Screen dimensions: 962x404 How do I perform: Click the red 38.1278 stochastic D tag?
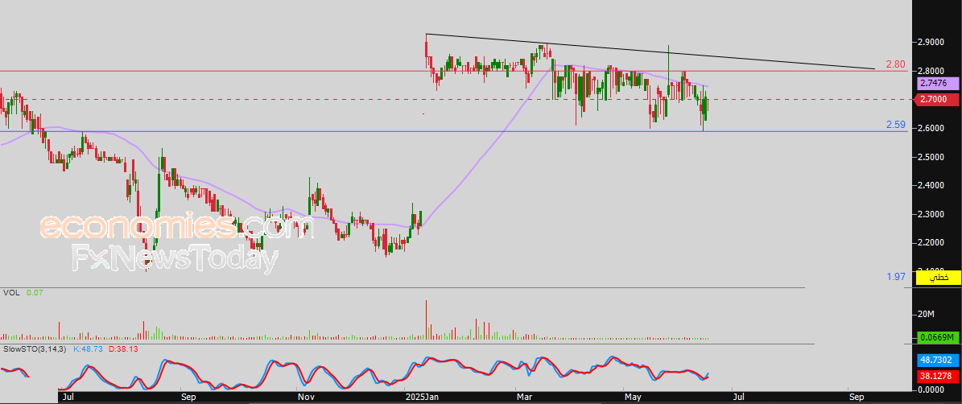tap(936, 377)
